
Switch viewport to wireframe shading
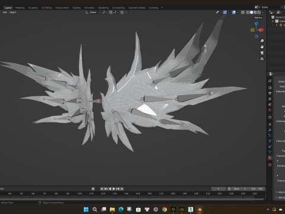pos(248,12)
